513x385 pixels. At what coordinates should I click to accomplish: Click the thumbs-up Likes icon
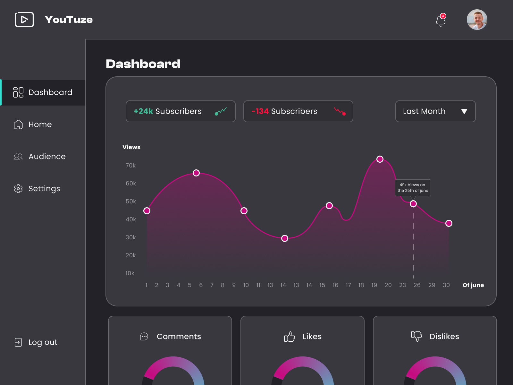coord(289,337)
